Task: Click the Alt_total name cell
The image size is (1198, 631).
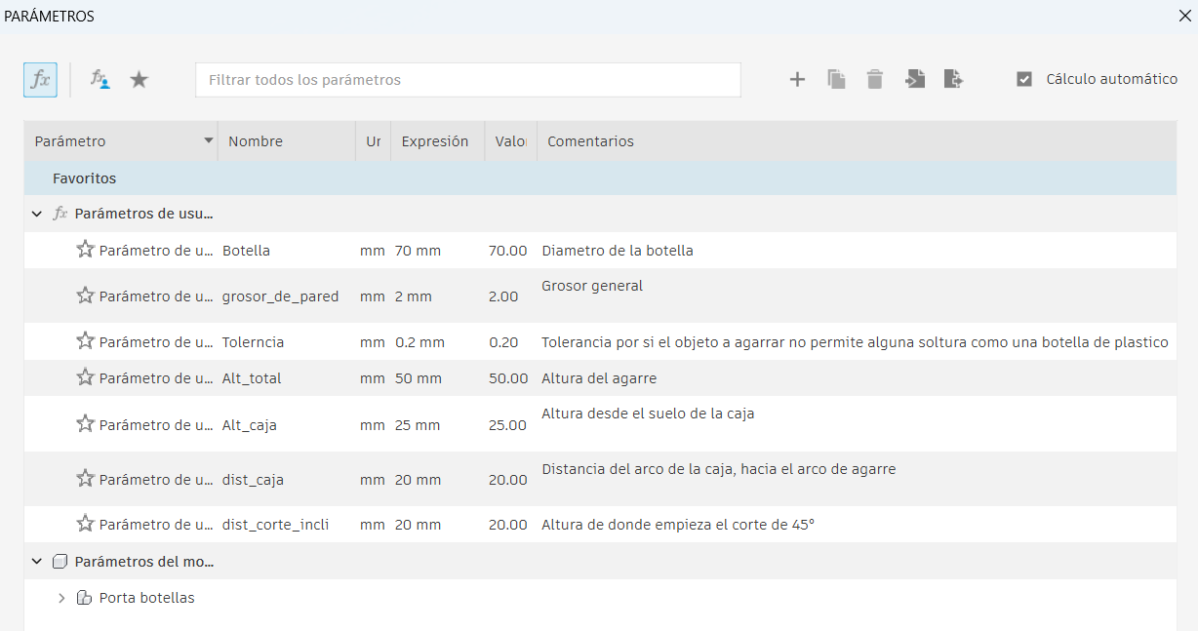Action: click(x=252, y=378)
